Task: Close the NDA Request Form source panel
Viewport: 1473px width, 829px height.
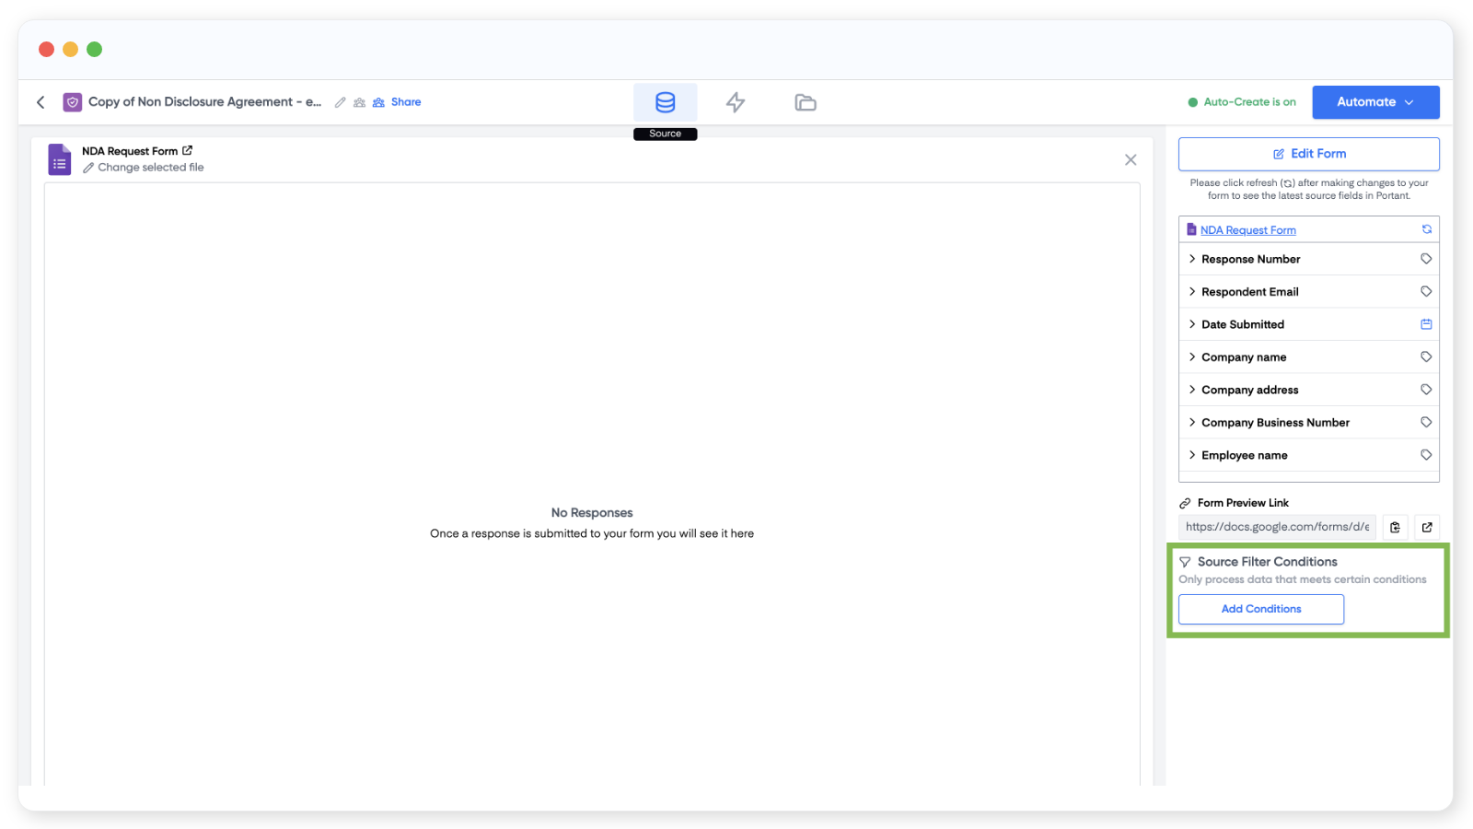Action: point(1131,160)
